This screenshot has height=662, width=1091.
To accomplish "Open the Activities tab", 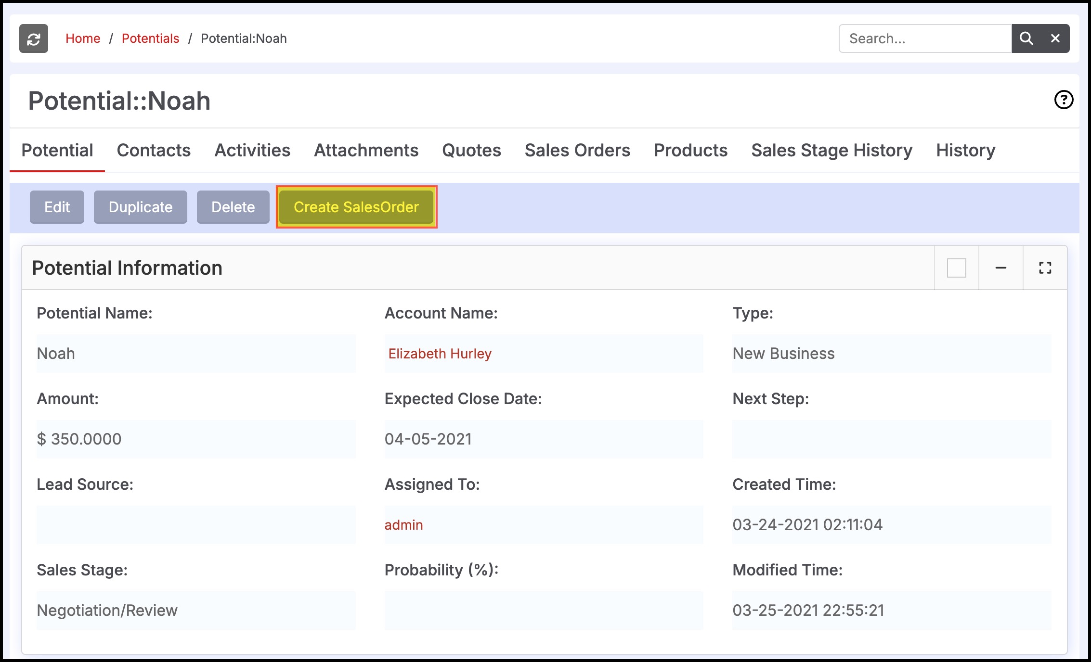I will [252, 151].
